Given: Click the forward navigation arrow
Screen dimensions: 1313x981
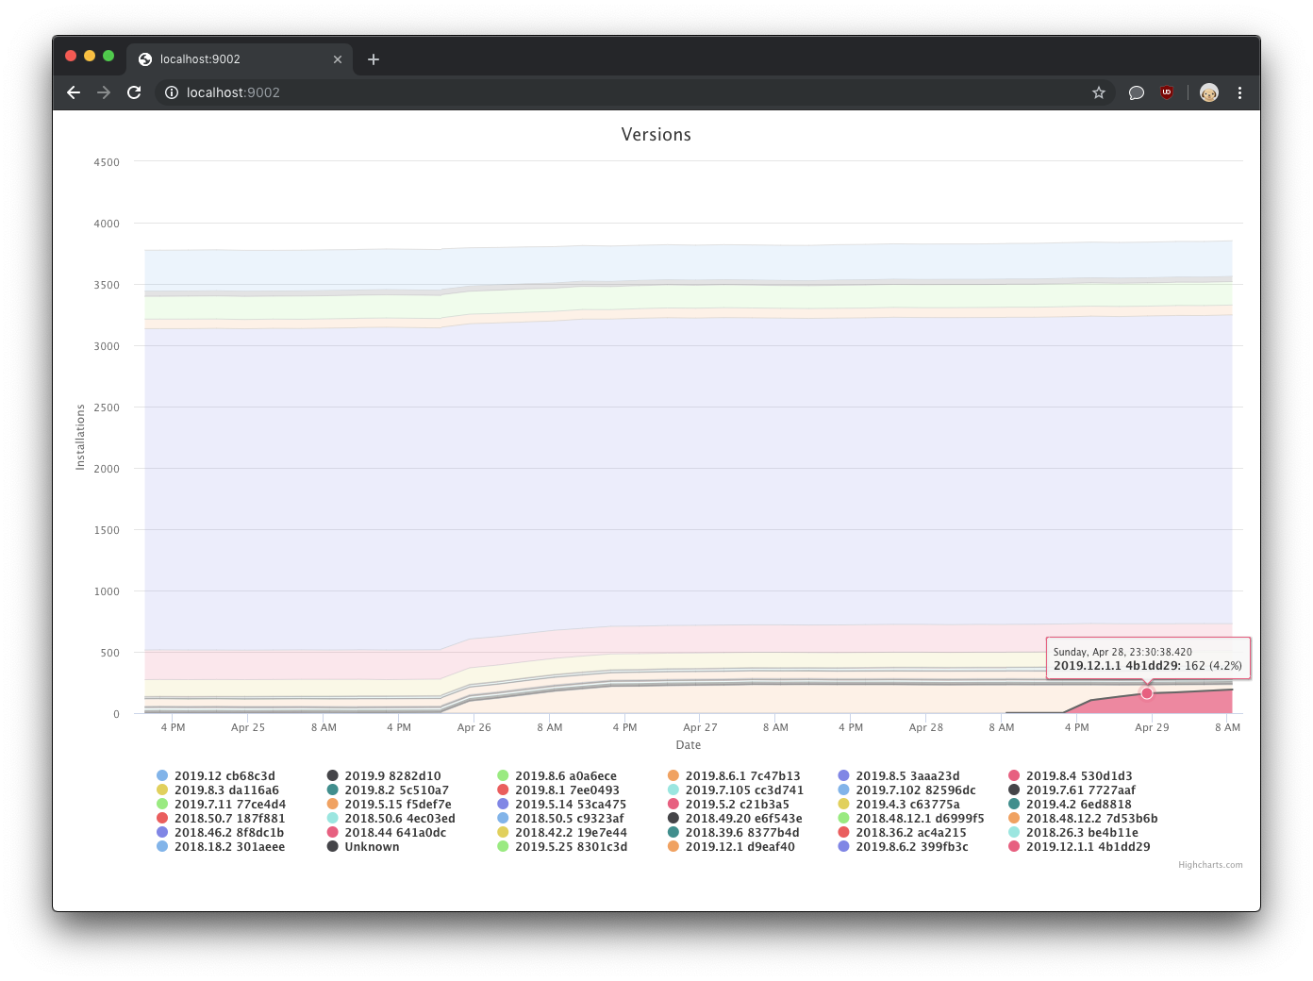Looking at the screenshot, I should [x=104, y=92].
